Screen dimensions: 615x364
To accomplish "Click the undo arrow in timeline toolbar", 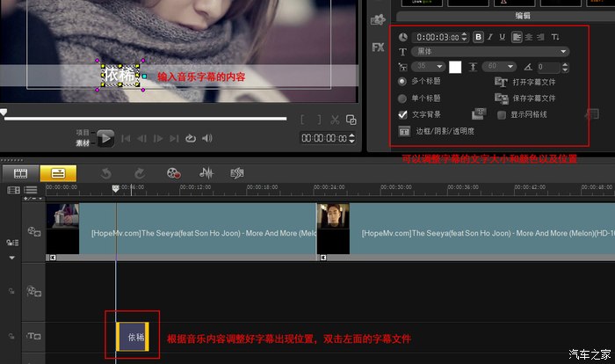I will click(x=106, y=173).
